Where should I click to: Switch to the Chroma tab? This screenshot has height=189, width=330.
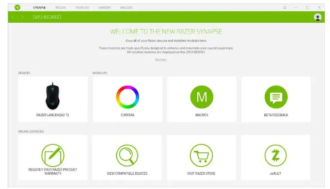coord(104,8)
